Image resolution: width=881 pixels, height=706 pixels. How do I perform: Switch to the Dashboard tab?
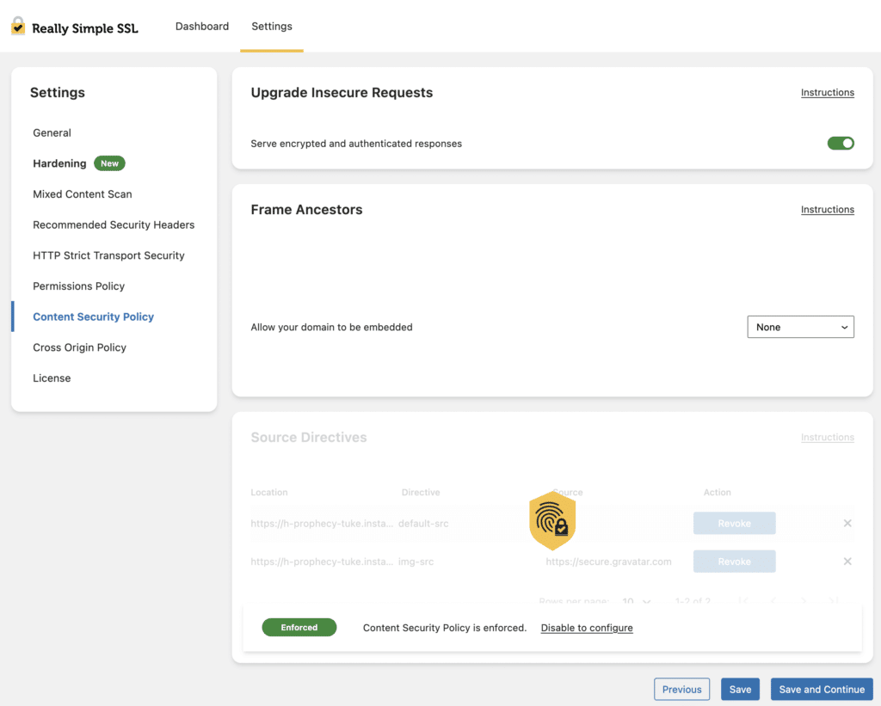(x=202, y=27)
